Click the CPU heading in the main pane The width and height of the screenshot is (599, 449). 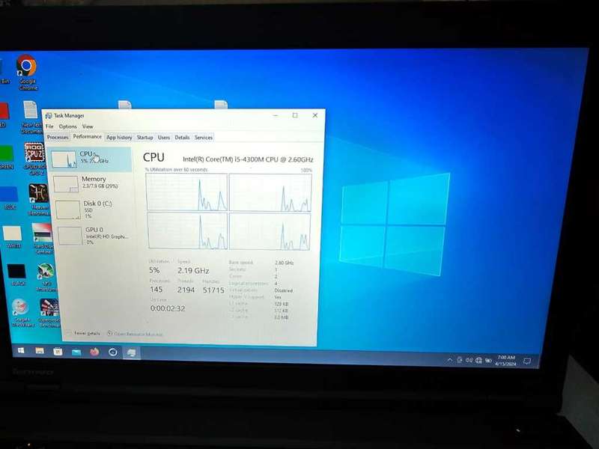(153, 157)
